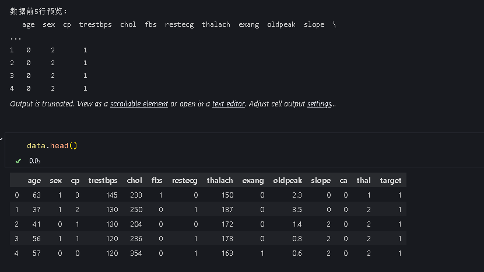
Task: Click oldpeak value 1.4
Action: click(297, 224)
